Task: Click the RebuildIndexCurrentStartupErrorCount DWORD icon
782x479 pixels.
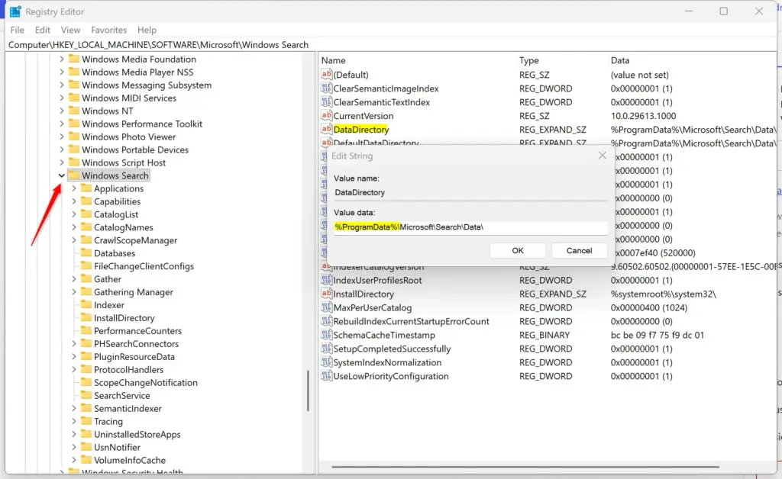Action: click(327, 321)
